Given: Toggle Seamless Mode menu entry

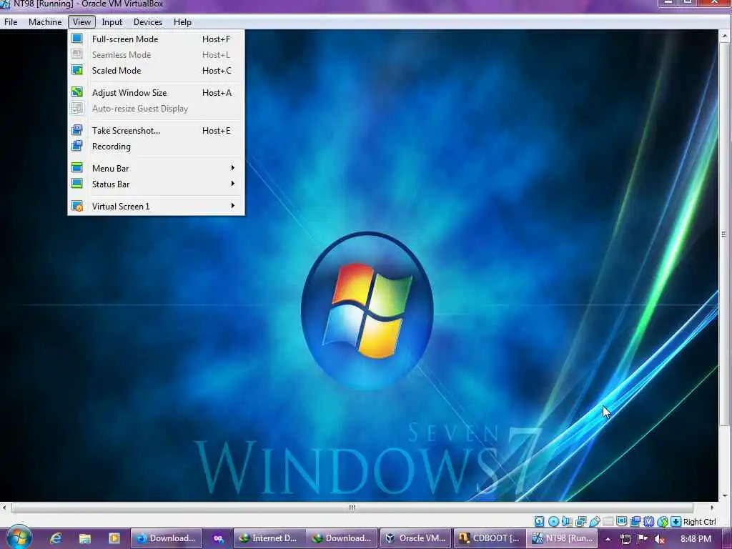Looking at the screenshot, I should point(156,54).
